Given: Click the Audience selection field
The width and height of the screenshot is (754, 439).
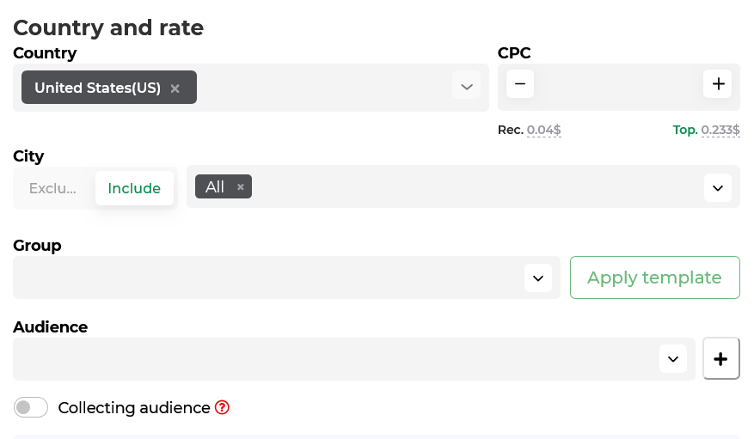Looking at the screenshot, I should coord(335,359).
